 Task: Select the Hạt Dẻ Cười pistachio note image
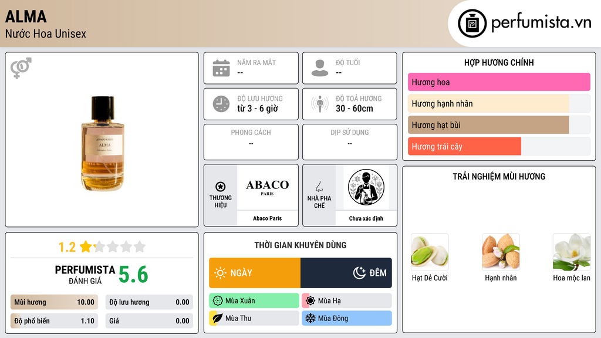[430, 252]
